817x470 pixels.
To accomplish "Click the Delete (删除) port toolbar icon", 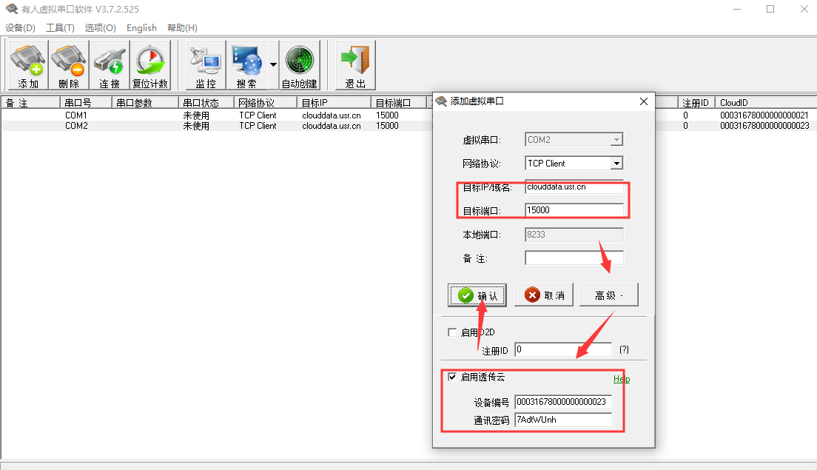I will point(69,66).
